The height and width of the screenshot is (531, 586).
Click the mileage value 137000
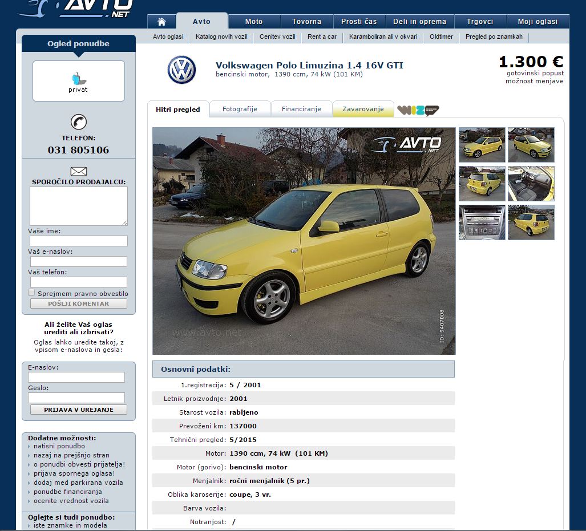tap(243, 426)
